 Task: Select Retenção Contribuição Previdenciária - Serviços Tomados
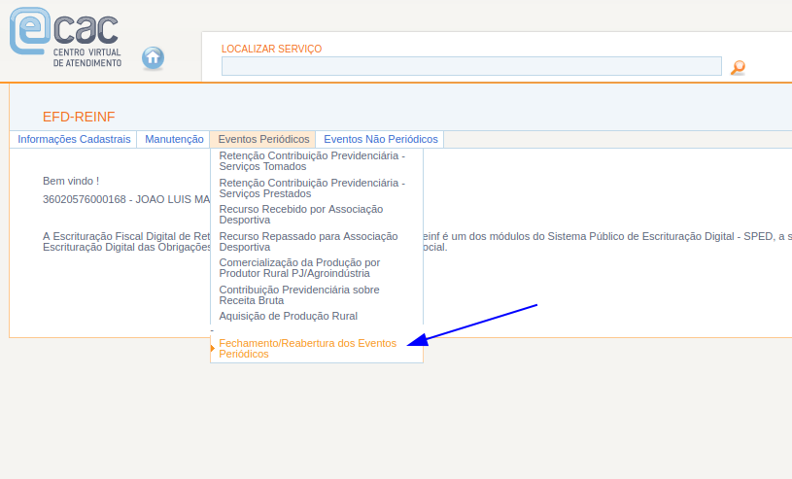[x=312, y=161]
